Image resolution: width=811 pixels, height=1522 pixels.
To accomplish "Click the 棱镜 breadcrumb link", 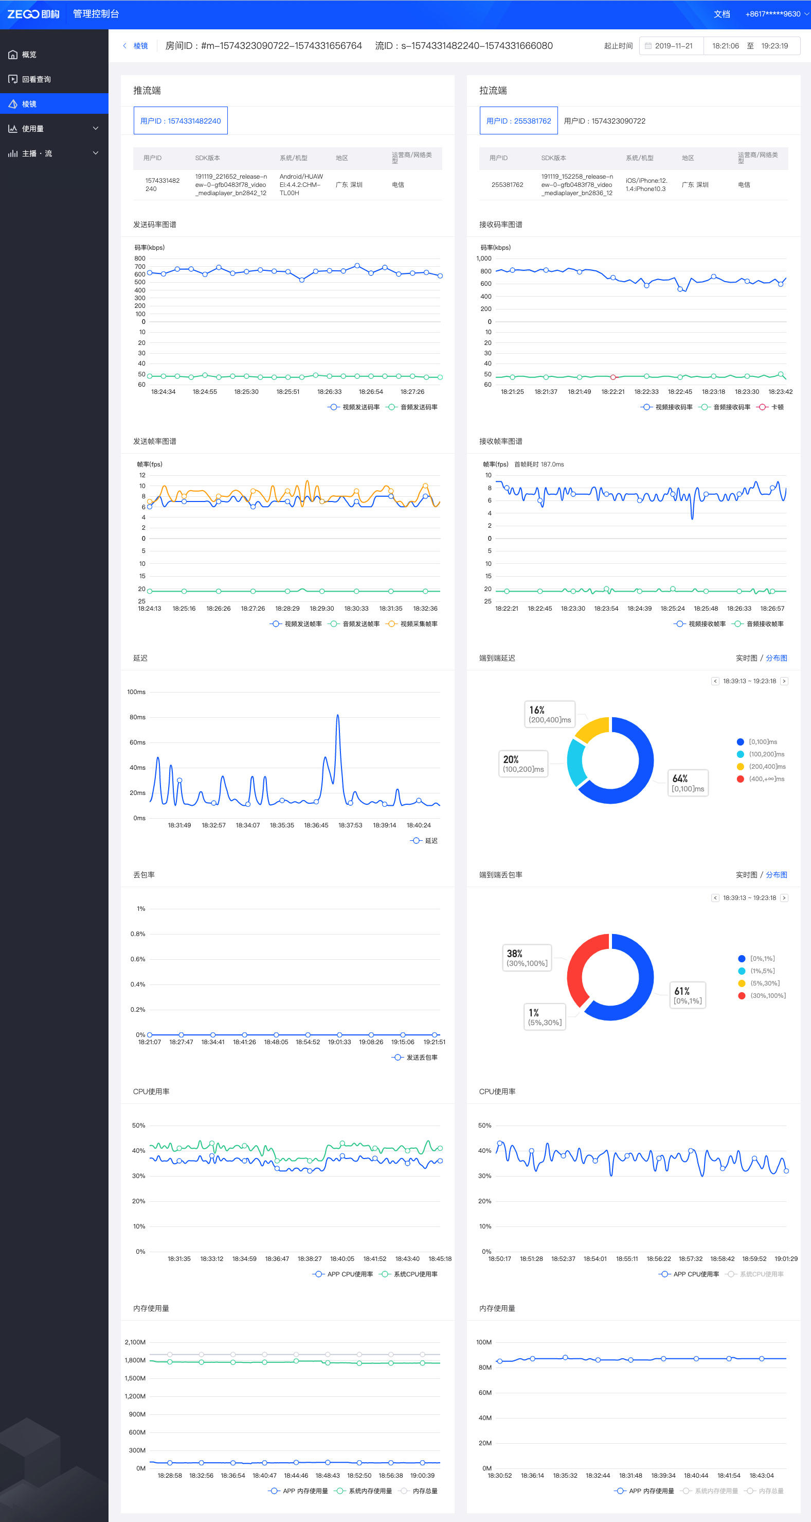I will 140,46.
